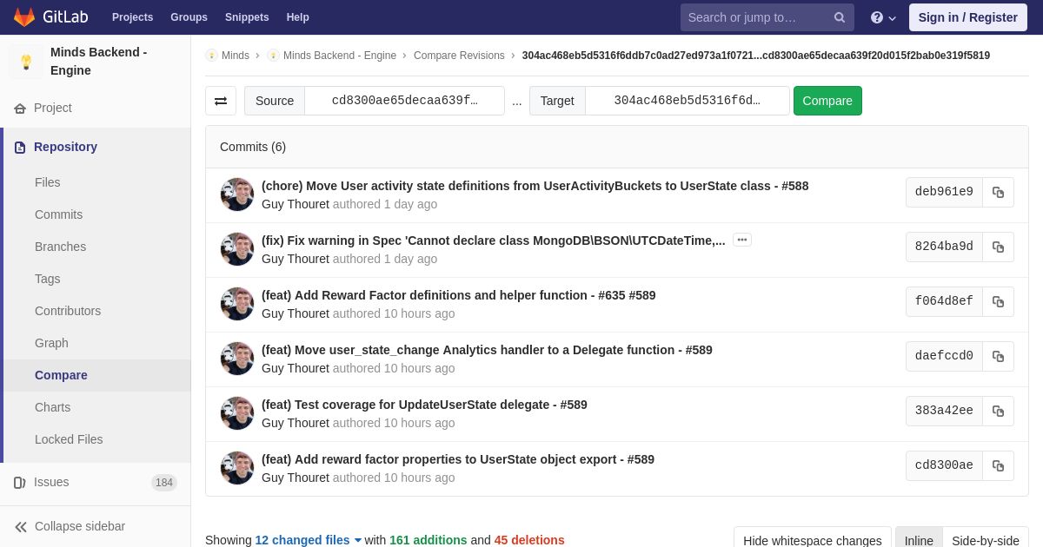
Task: Open the Source revision dropdown
Action: coord(404,101)
